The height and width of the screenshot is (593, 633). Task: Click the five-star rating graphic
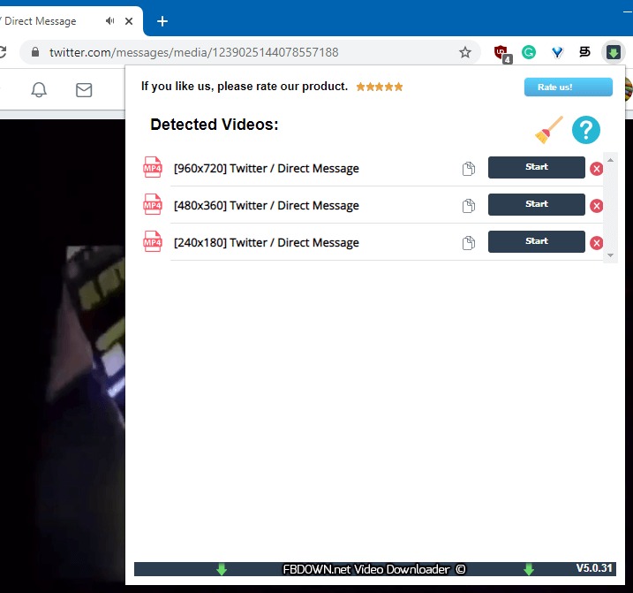coord(379,87)
